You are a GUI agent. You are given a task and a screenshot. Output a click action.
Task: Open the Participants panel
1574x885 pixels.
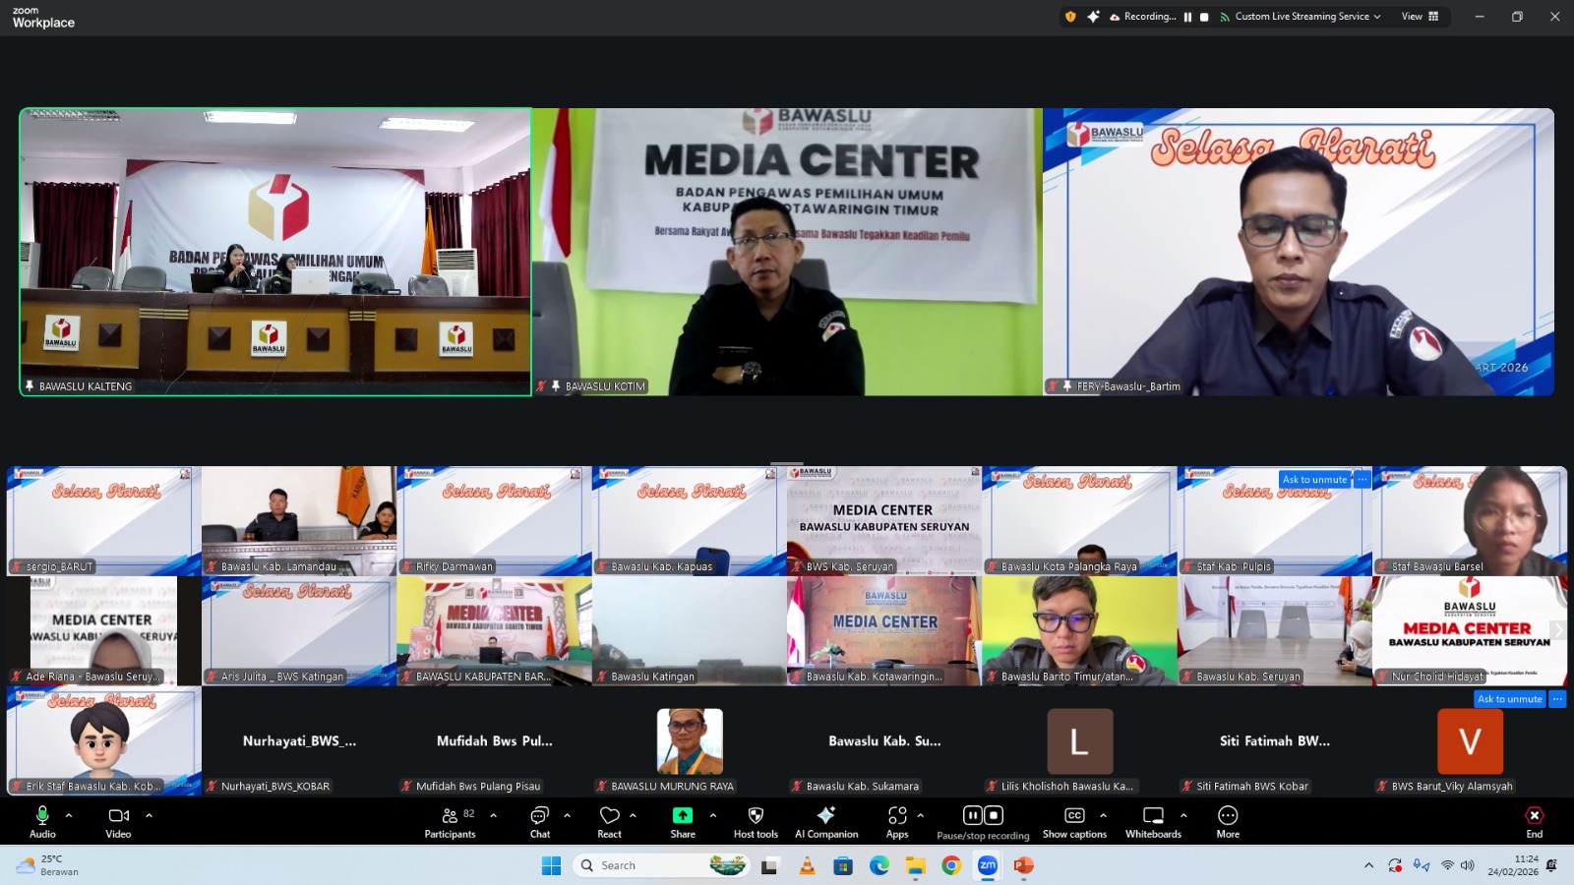pyautogui.click(x=450, y=816)
